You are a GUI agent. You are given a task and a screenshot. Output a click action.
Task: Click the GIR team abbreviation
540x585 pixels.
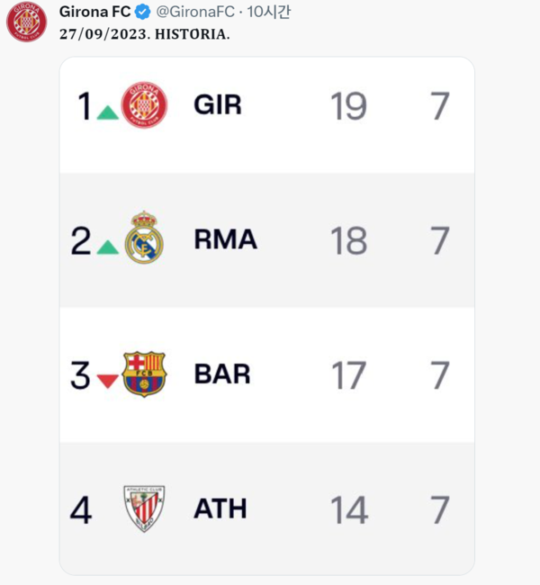(218, 105)
